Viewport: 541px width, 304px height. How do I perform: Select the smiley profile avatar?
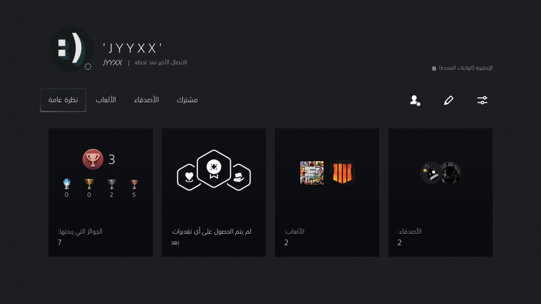71,49
